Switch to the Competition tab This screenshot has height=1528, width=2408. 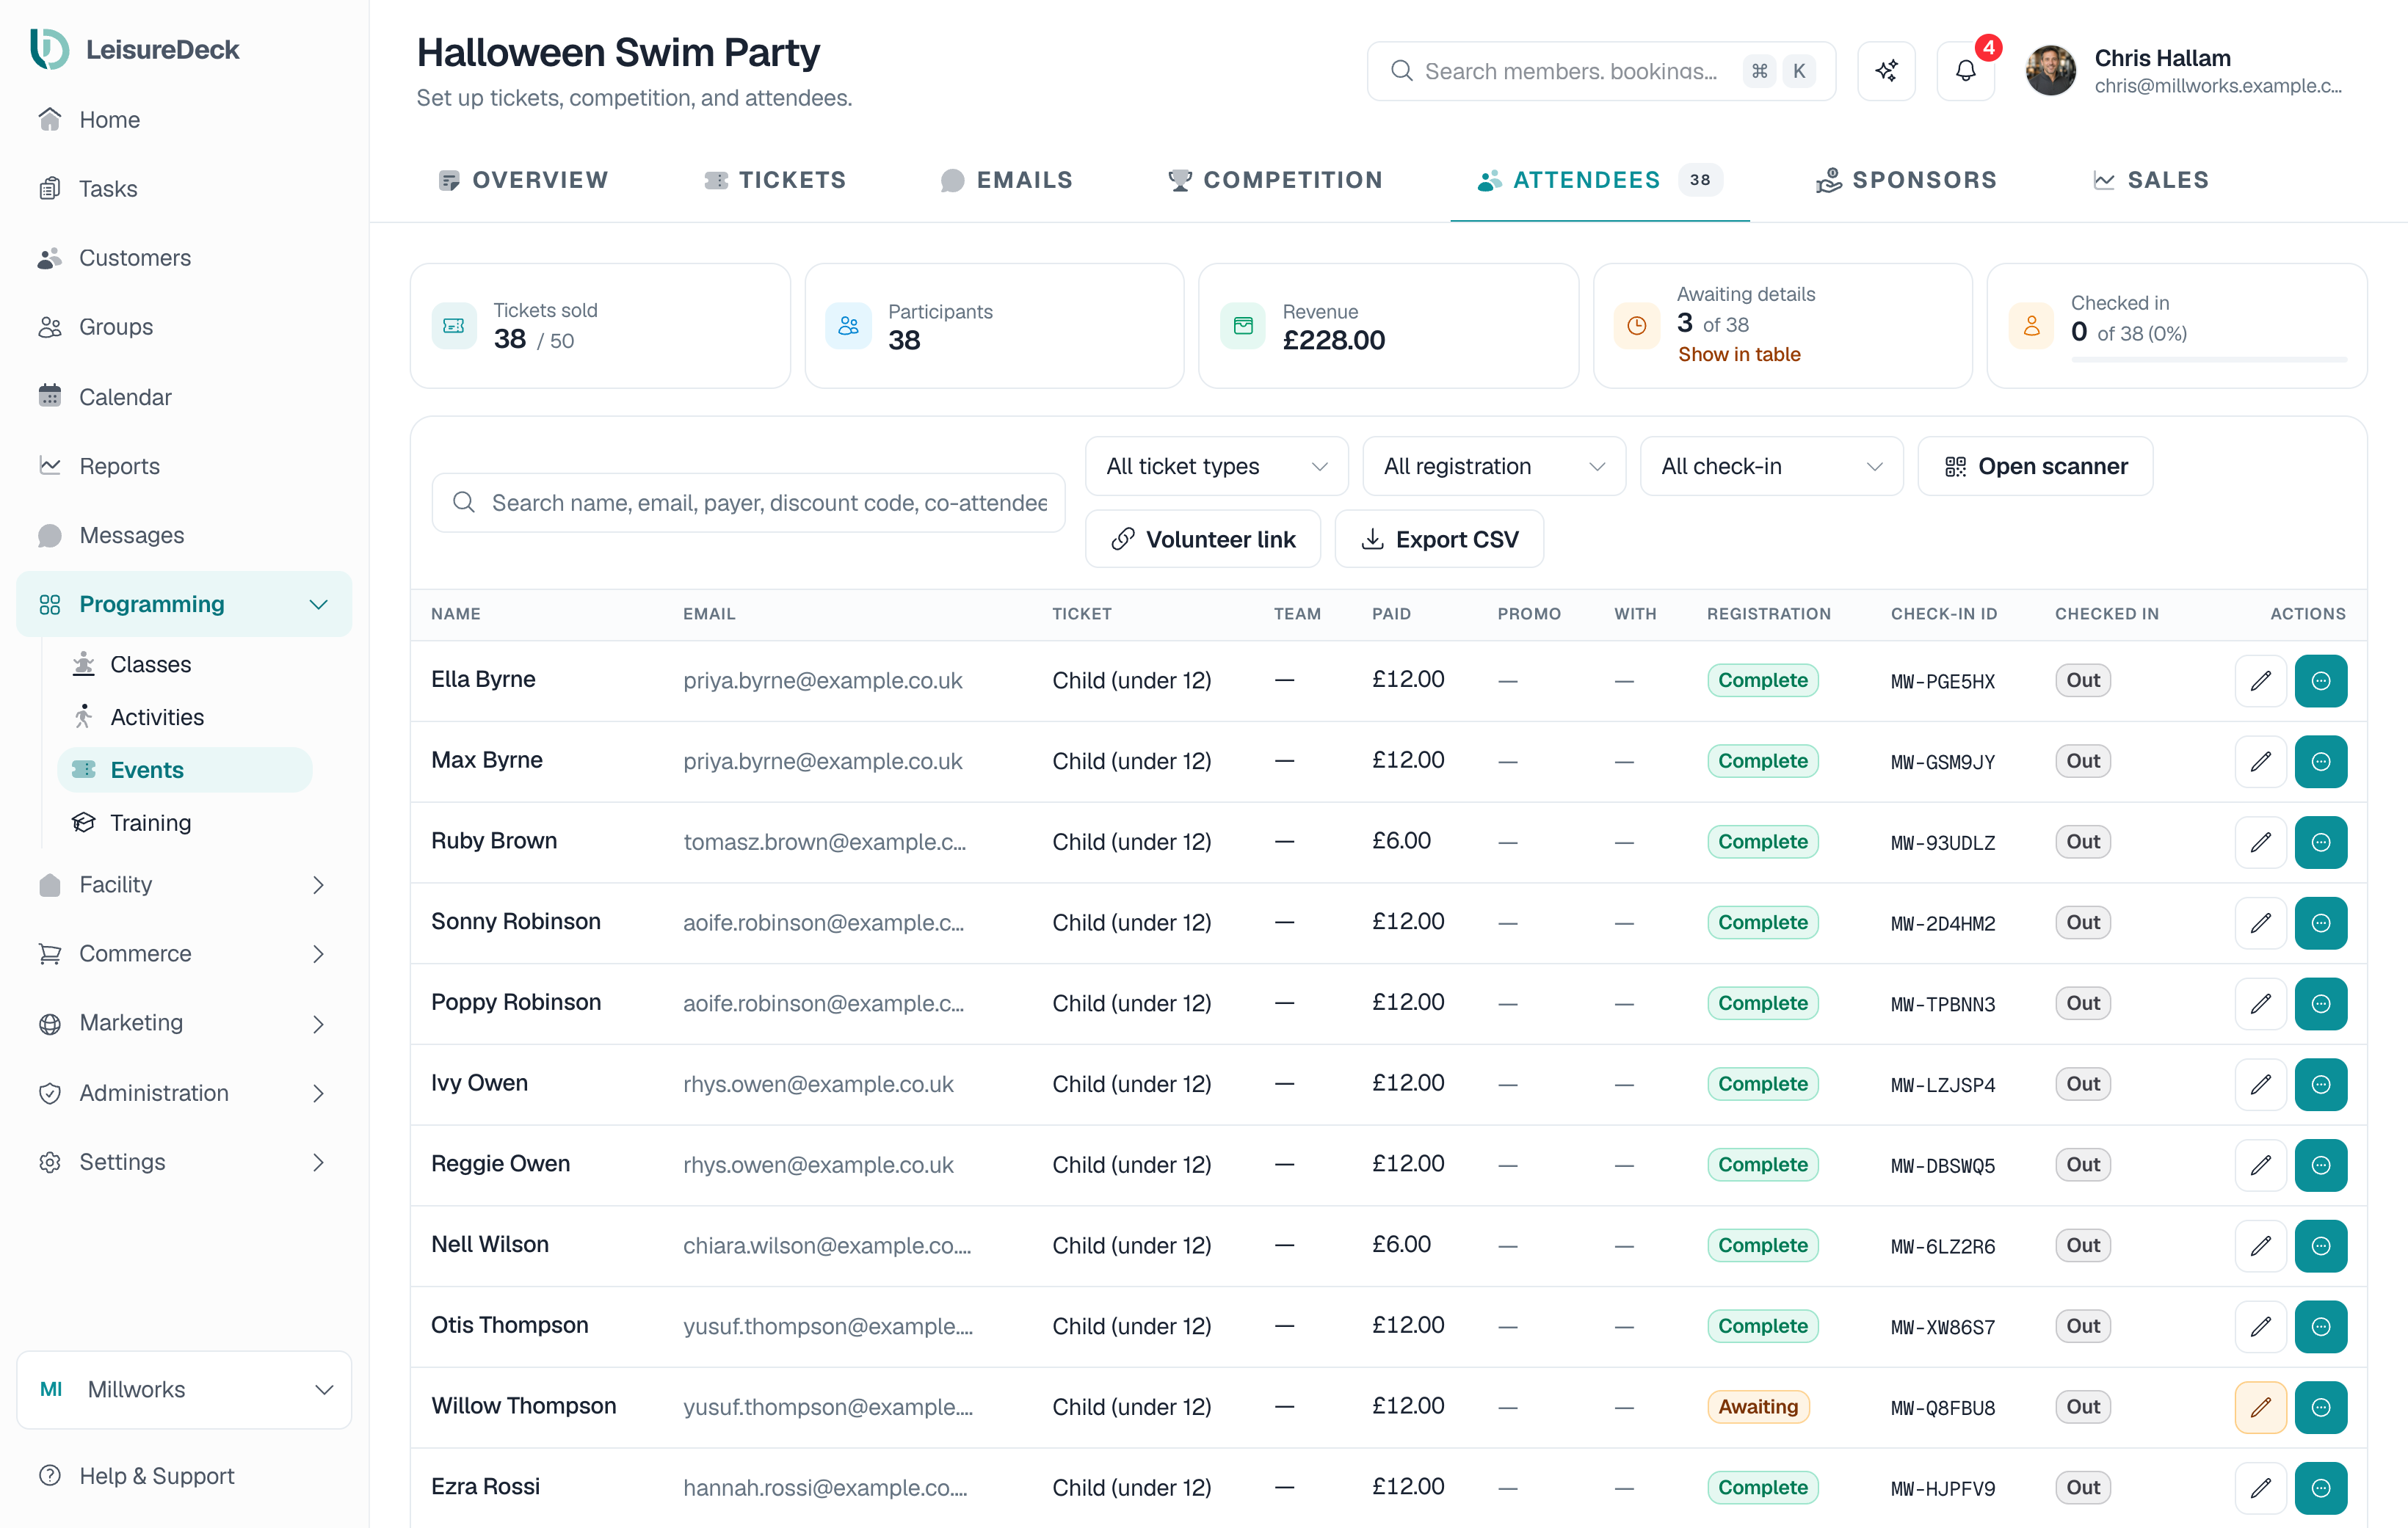1275,180
